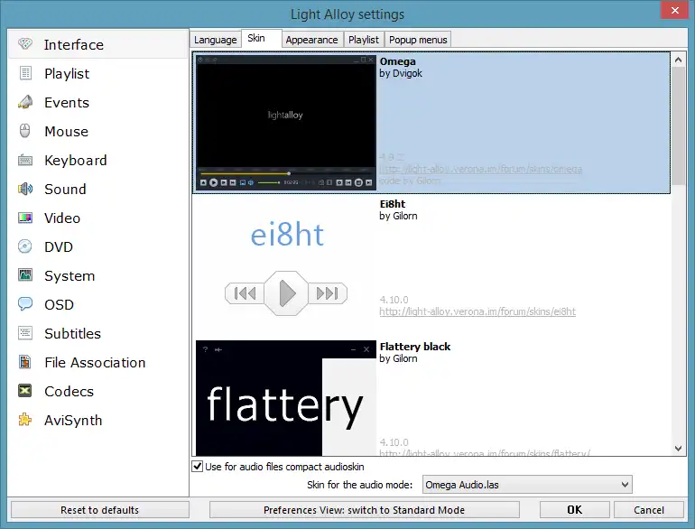
Task: Switch to the Language tab
Action: [216, 40]
